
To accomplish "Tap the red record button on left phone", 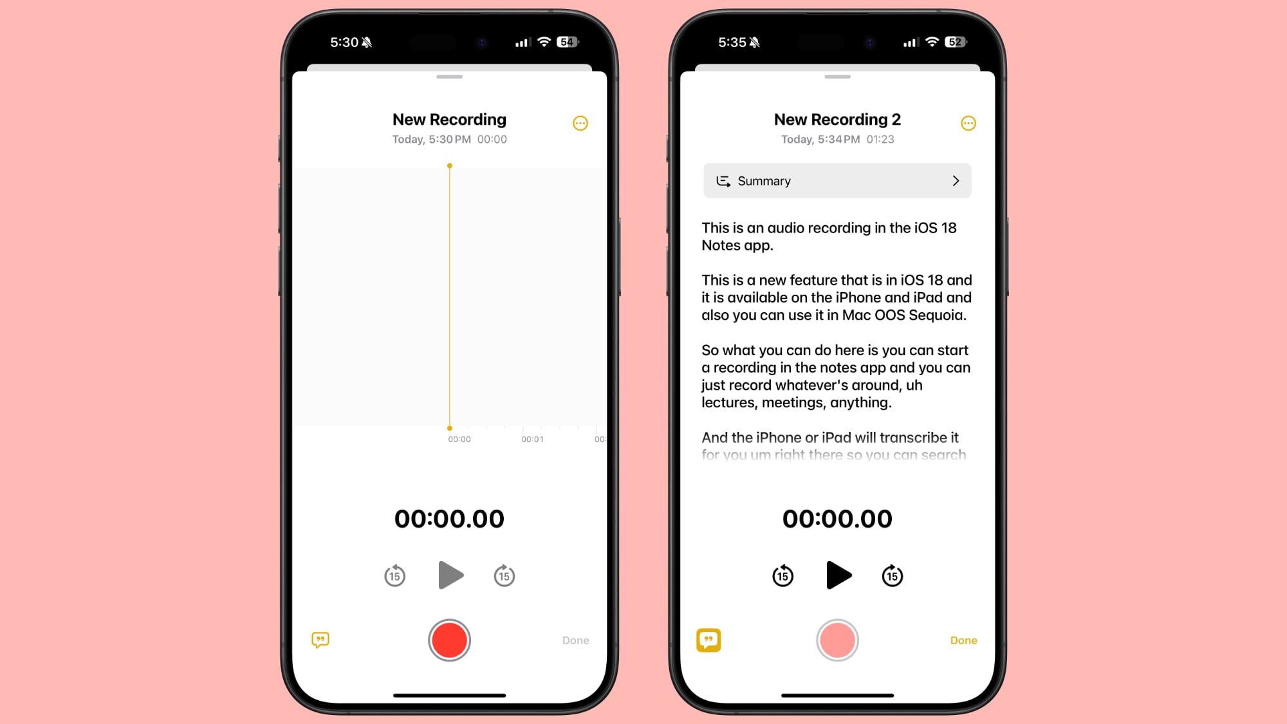I will 449,640.
